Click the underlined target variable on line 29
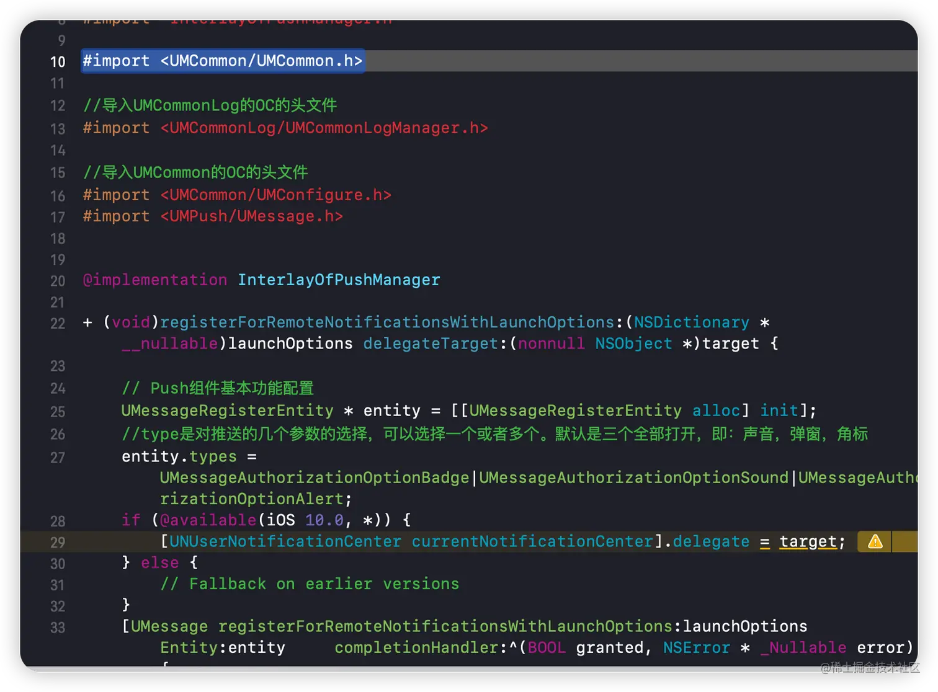The width and height of the screenshot is (938, 692). pyautogui.click(x=808, y=541)
